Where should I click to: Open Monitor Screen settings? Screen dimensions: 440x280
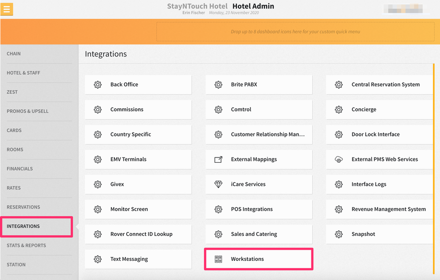point(138,209)
